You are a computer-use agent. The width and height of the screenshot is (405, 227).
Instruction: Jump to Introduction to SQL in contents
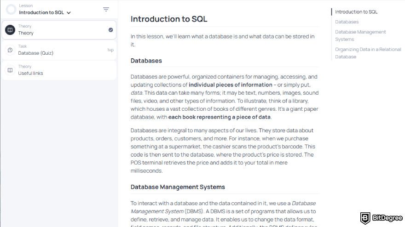pos(356,12)
